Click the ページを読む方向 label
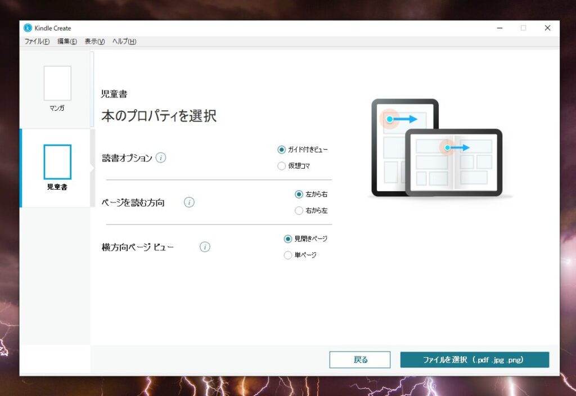Image resolution: width=576 pixels, height=396 pixels. point(133,202)
